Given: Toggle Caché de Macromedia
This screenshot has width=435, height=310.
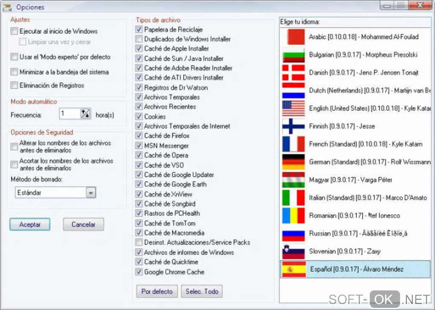Looking at the screenshot, I should [139, 233].
